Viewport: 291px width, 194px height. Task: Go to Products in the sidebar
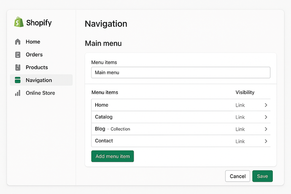pyautogui.click(x=37, y=67)
